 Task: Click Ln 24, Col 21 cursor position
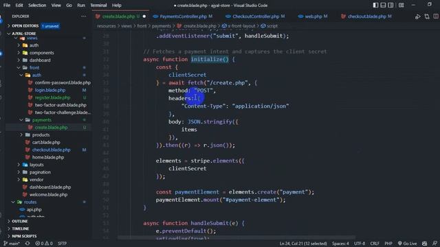303,244
